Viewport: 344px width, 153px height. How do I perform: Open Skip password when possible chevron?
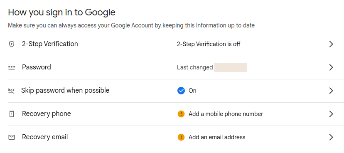point(331,91)
